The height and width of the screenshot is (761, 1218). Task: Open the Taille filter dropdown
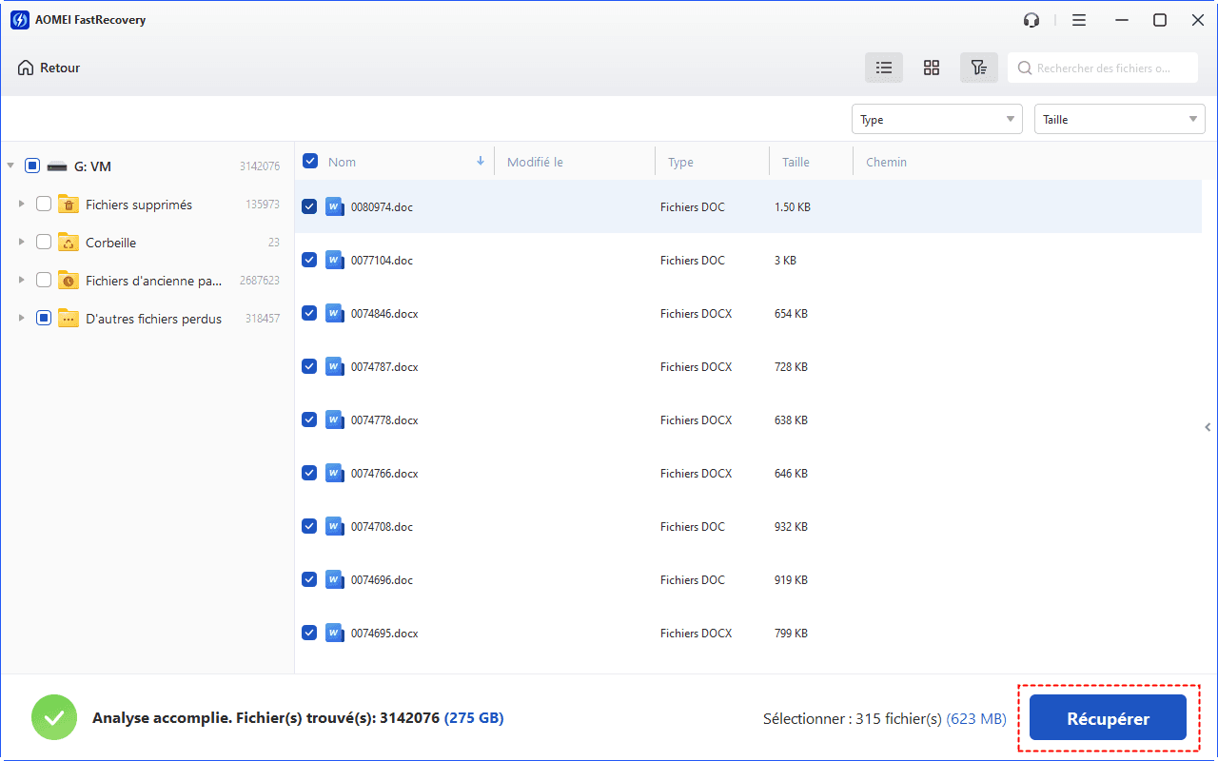pyautogui.click(x=1119, y=119)
